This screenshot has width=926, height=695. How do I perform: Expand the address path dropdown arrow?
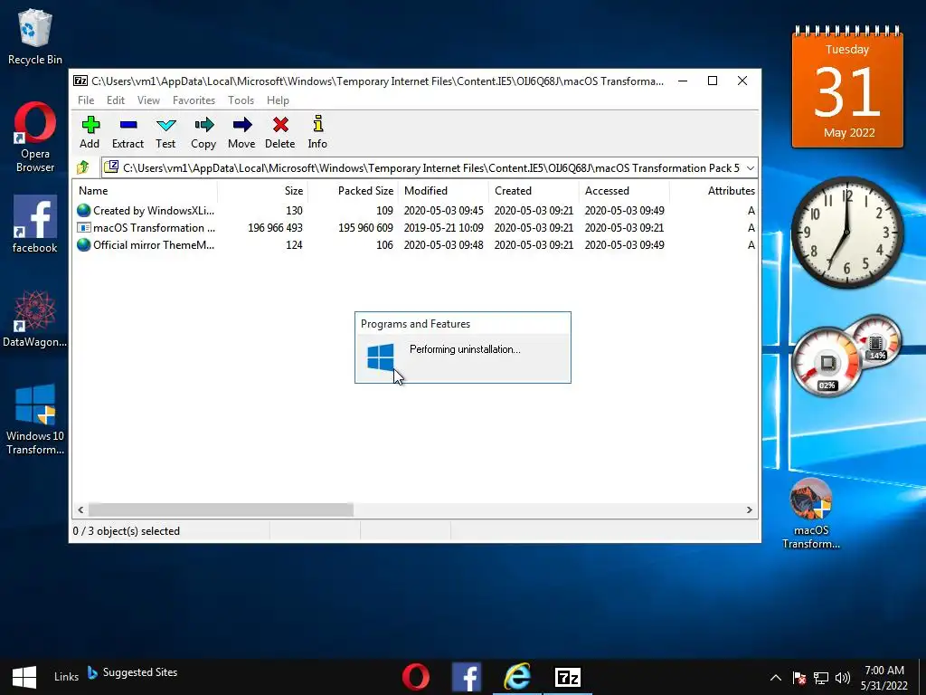point(750,167)
